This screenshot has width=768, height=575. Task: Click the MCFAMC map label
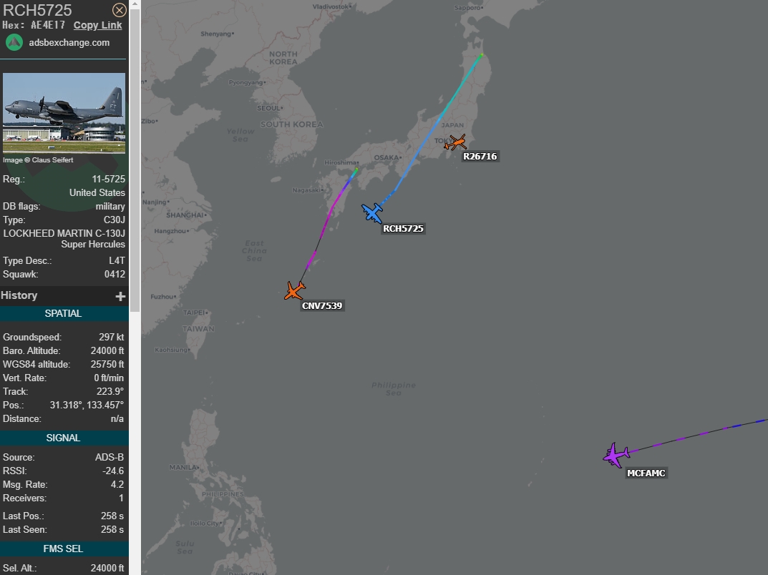646,473
